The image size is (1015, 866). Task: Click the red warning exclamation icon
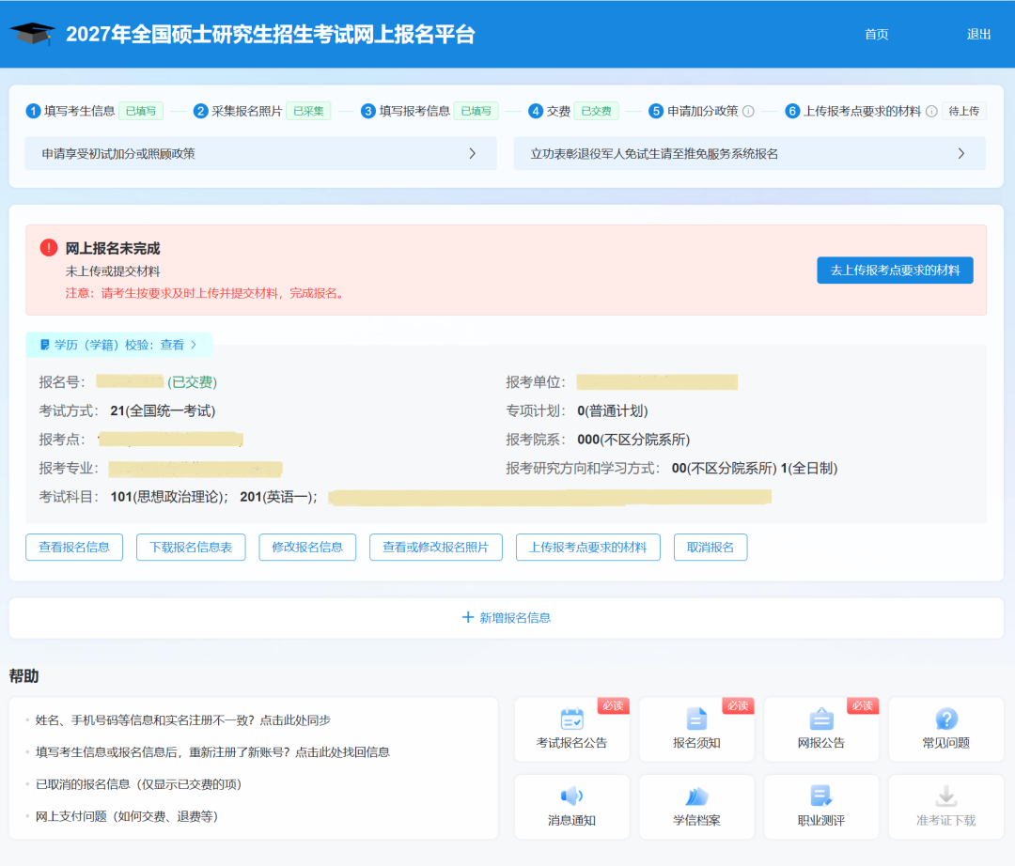coord(49,248)
